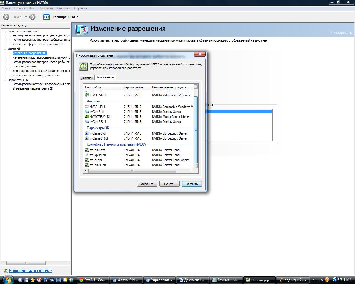The width and height of the screenshot is (355, 284).
Task: Click the nvCpl.cpl file icon
Action: [x=87, y=160]
